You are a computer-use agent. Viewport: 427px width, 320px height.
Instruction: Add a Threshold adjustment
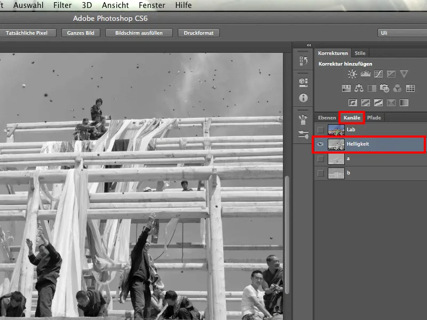pos(378,102)
